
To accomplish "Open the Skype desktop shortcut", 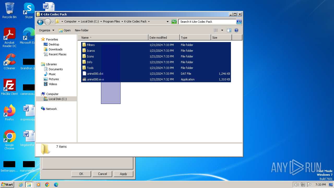I will 29,10.
